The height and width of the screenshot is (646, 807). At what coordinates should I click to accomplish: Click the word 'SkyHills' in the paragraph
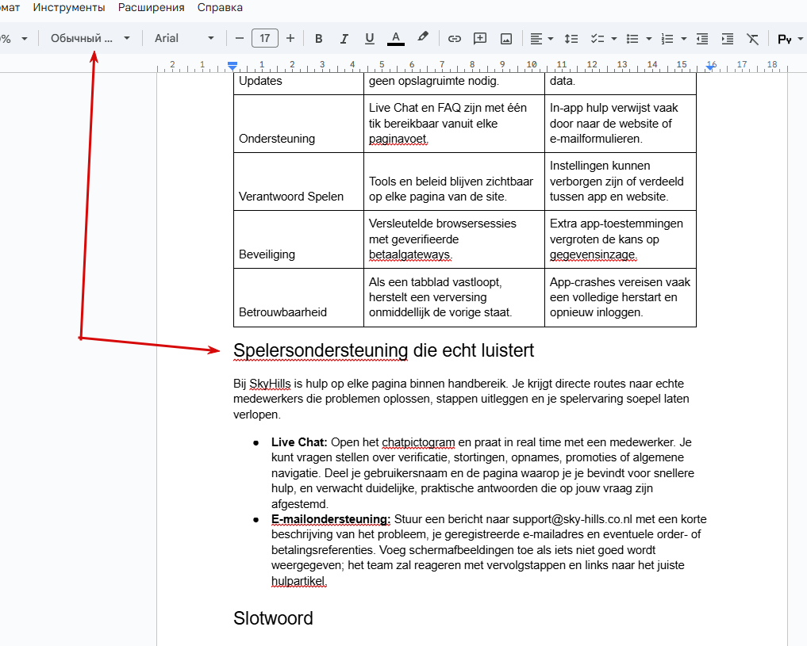[270, 384]
